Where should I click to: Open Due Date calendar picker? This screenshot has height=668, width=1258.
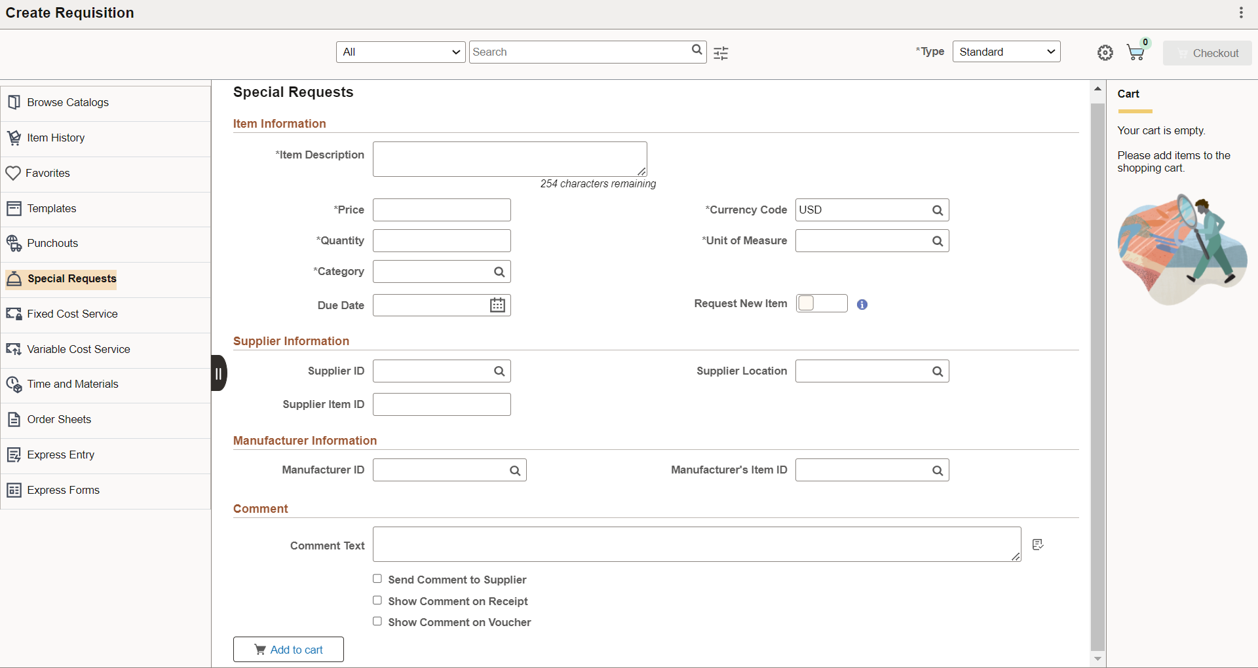coord(497,305)
